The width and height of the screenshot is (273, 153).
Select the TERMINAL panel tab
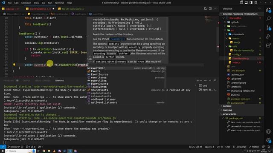(60, 80)
